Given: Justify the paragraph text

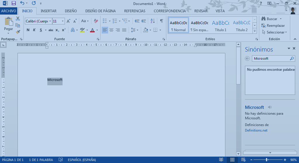Looking at the screenshot, I should click(x=124, y=30).
